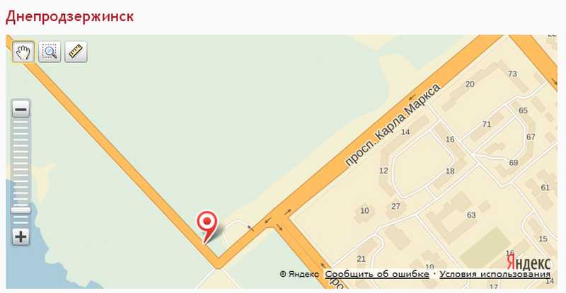
Task: Click the top of zoom scale track
Action: [x=21, y=123]
